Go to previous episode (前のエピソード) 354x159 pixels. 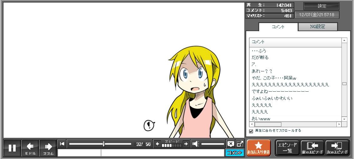coord(312,147)
